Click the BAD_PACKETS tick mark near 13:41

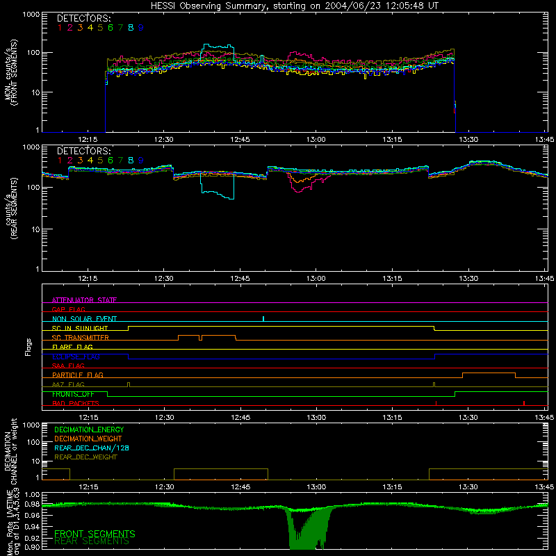[524, 403]
